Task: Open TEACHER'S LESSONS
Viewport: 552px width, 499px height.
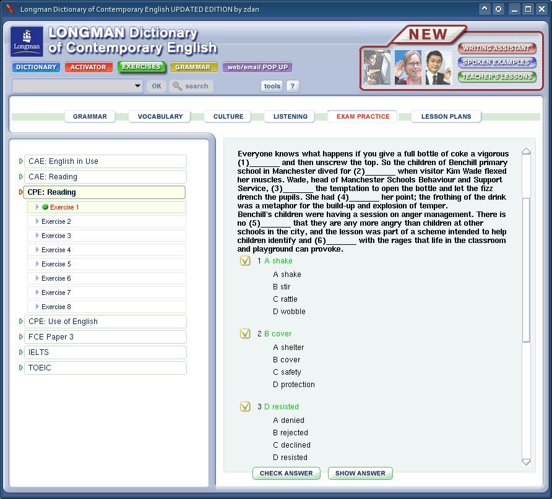Action: click(497, 76)
